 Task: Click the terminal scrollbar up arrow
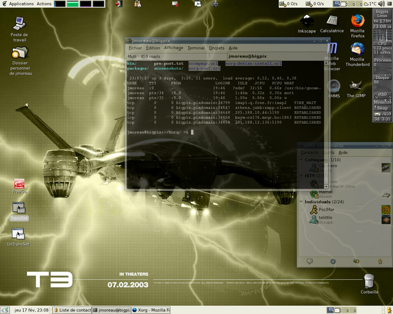326,63
